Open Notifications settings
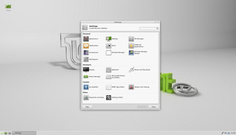236x135 pixels. [x=91, y=45]
